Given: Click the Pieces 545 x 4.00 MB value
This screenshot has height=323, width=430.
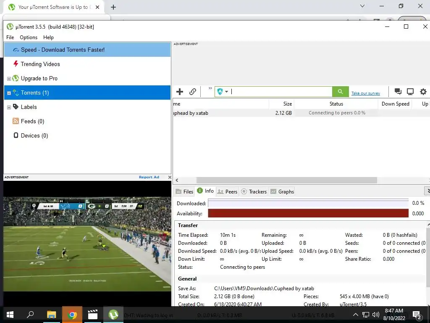Looking at the screenshot, I should pos(364,297).
